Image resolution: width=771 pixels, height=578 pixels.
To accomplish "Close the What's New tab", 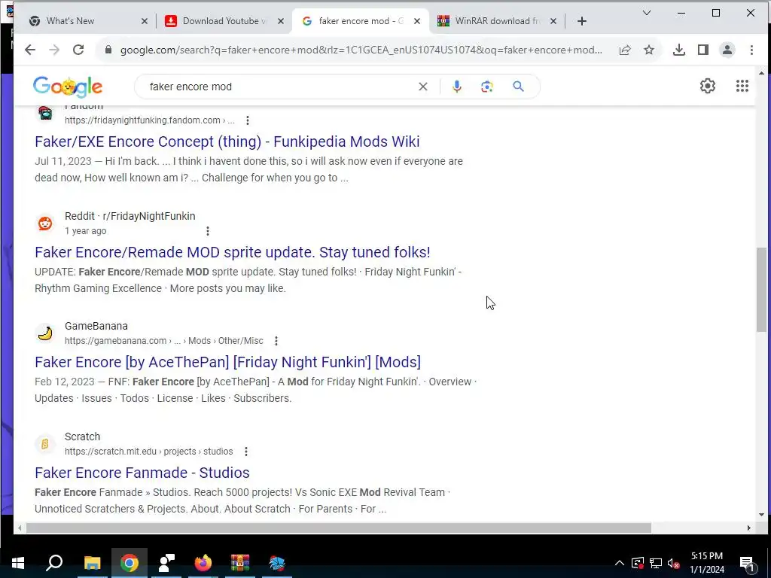I will click(x=144, y=21).
